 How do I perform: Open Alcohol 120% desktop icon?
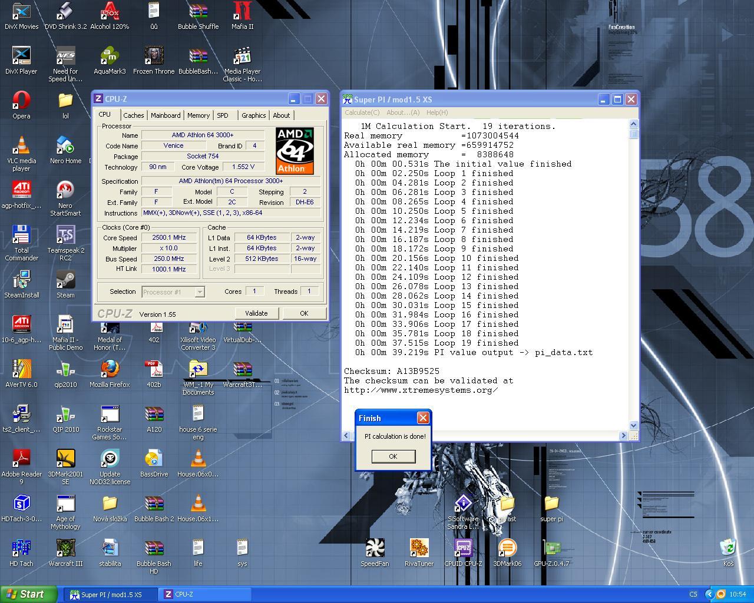(x=110, y=16)
